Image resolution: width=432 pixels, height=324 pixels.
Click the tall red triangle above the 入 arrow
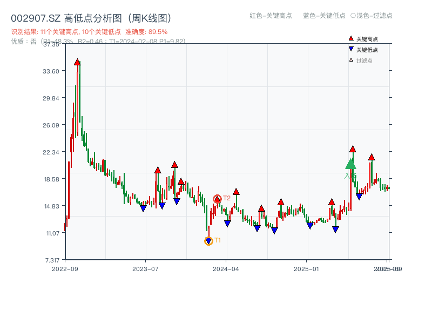click(x=353, y=149)
